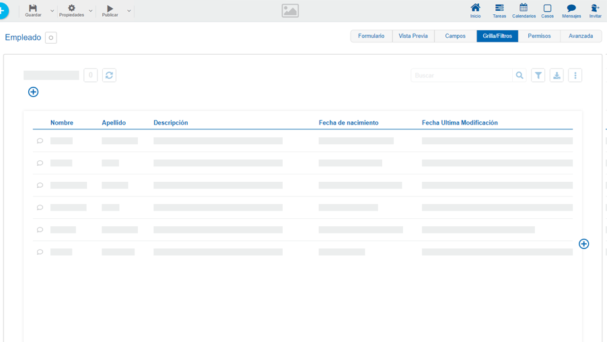Click the add column plus icon at grid's right

[x=583, y=244]
